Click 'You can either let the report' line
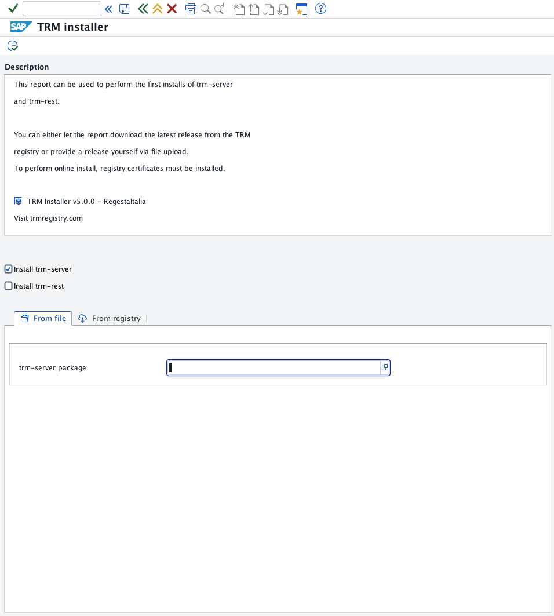Screen dimensions: 554x616 132,135
